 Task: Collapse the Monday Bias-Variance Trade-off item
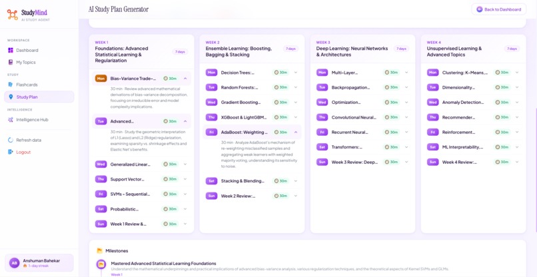(x=185, y=79)
